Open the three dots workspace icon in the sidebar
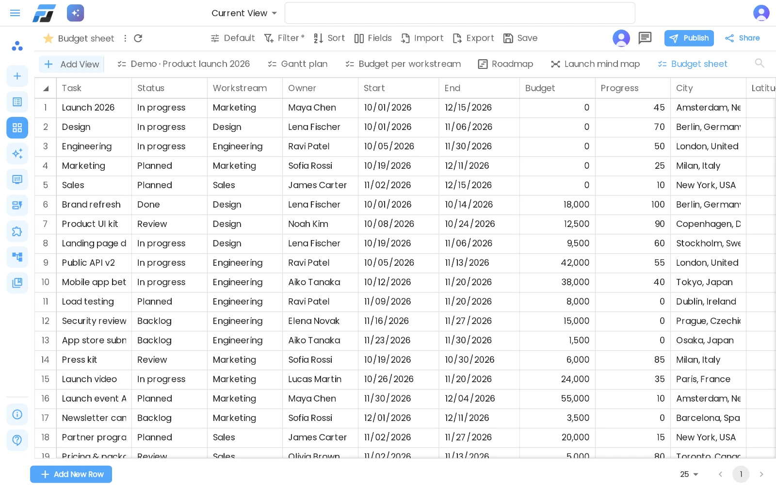The image size is (776, 485). click(x=17, y=46)
